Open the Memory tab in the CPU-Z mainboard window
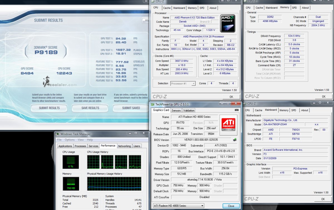Image resolution: width=334 pixels, height=210 pixels. click(284, 110)
